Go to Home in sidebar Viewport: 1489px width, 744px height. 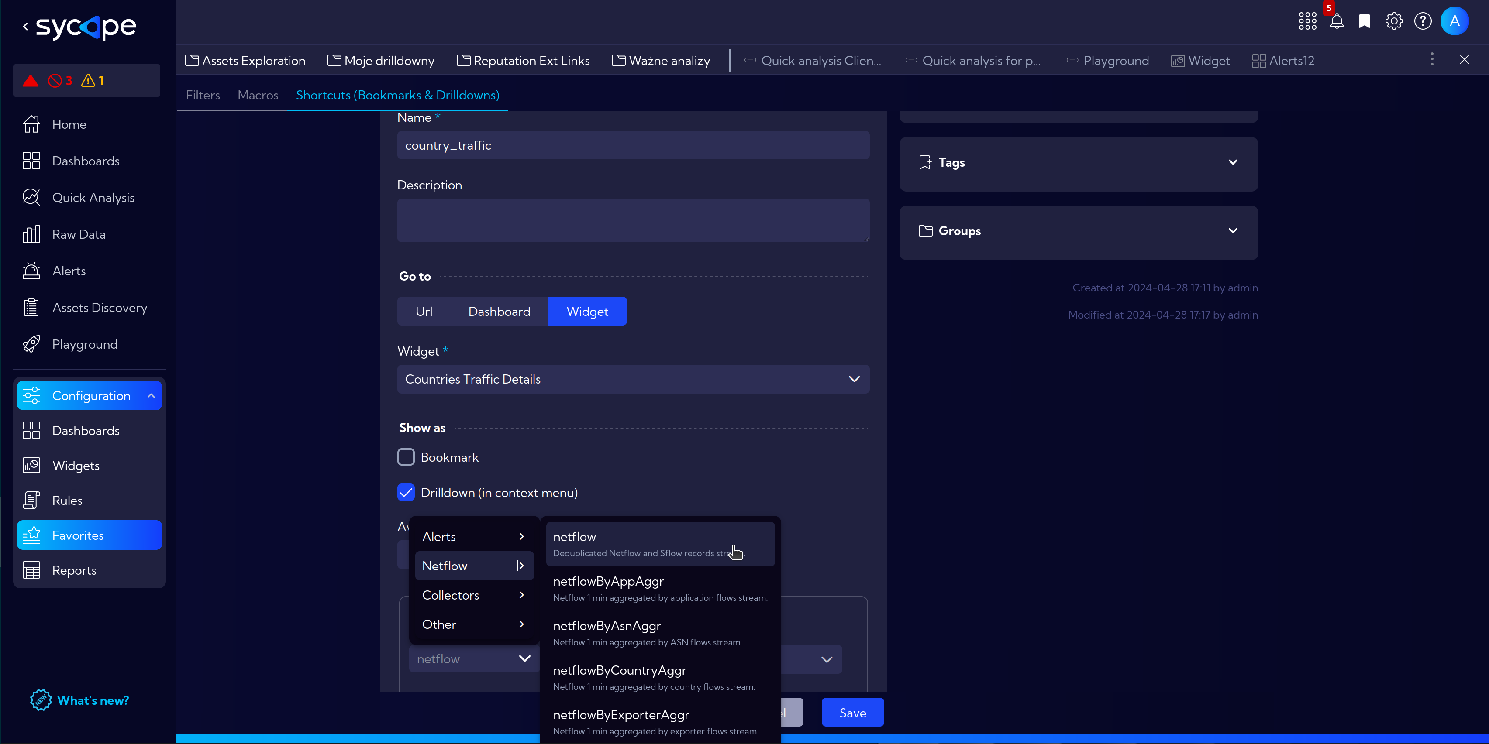(x=69, y=124)
